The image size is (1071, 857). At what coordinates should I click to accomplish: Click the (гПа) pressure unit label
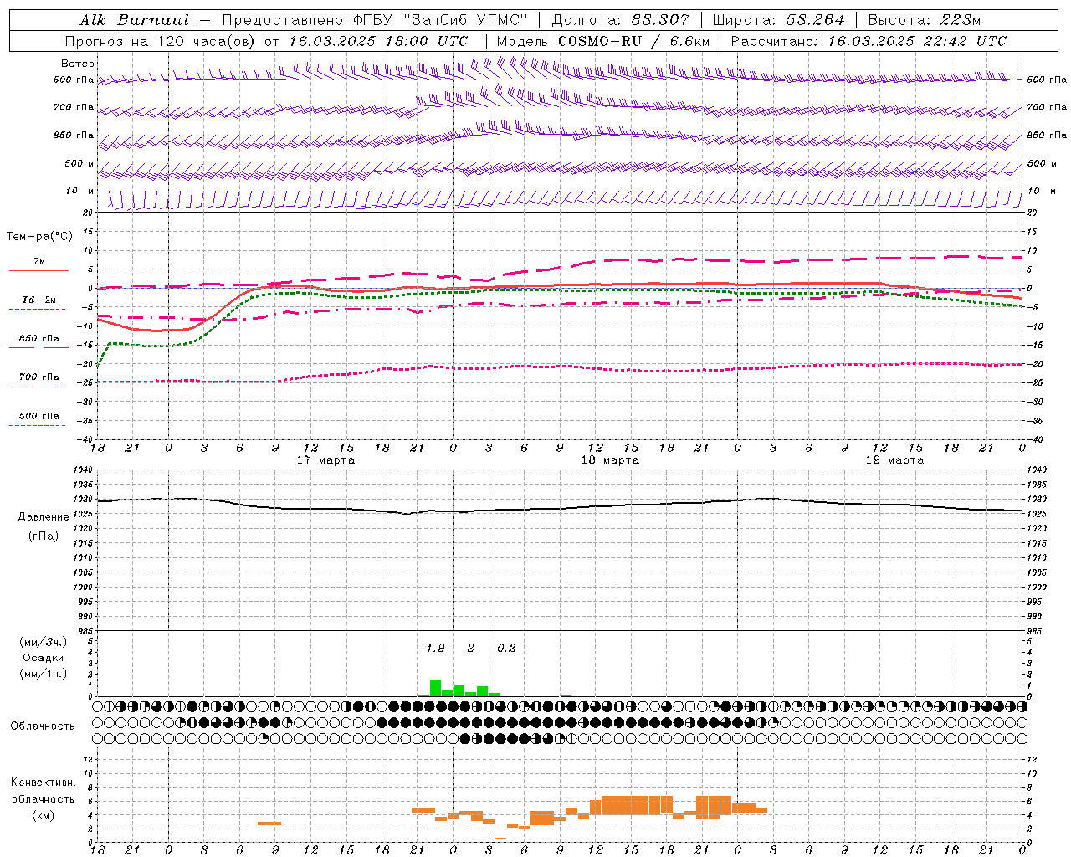click(44, 536)
